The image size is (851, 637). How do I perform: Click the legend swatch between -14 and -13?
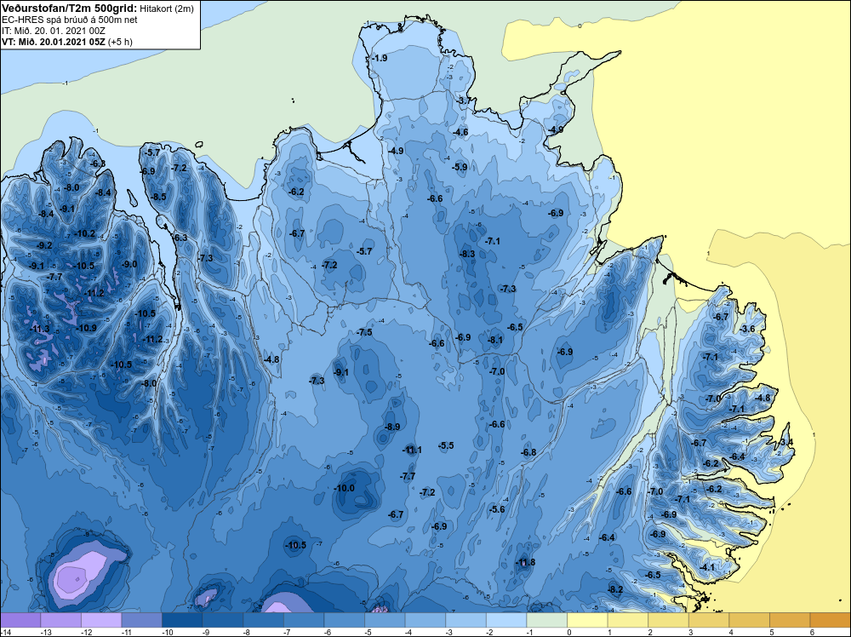pos(20,620)
